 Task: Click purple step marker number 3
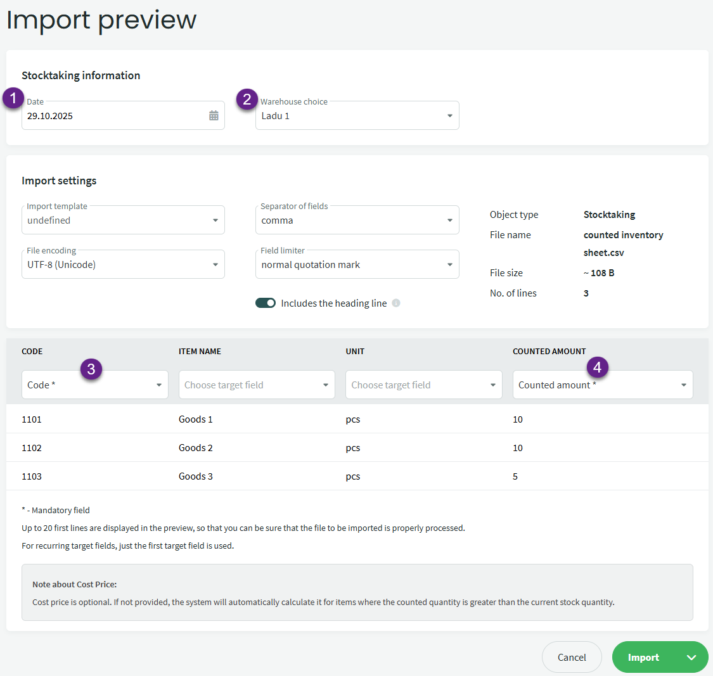click(x=91, y=369)
